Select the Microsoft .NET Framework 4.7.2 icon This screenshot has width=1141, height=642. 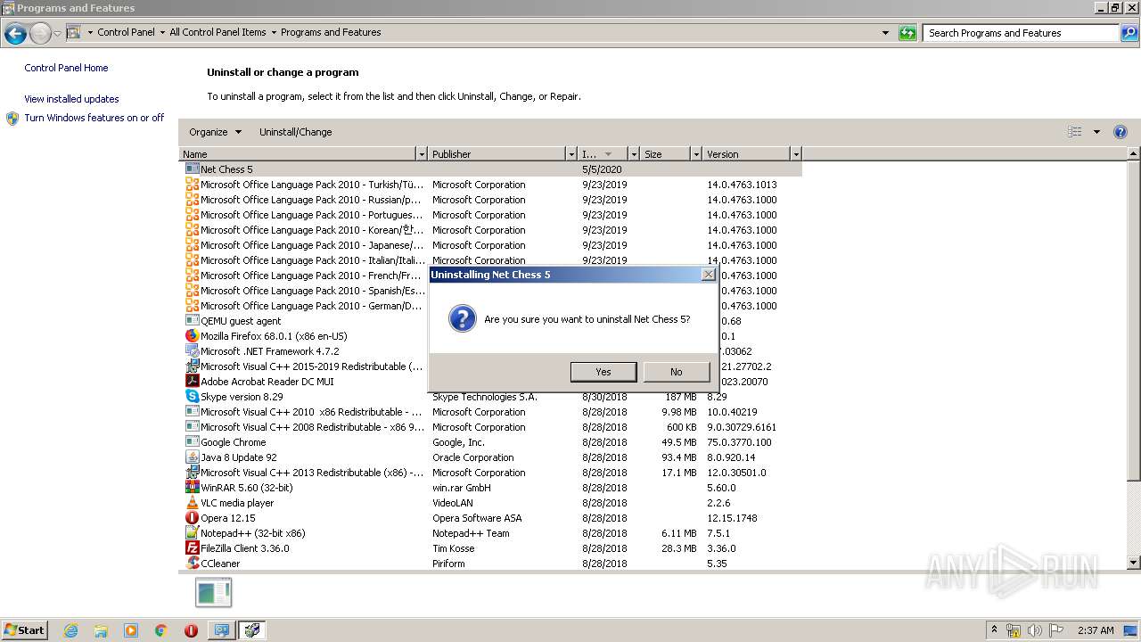(x=192, y=351)
